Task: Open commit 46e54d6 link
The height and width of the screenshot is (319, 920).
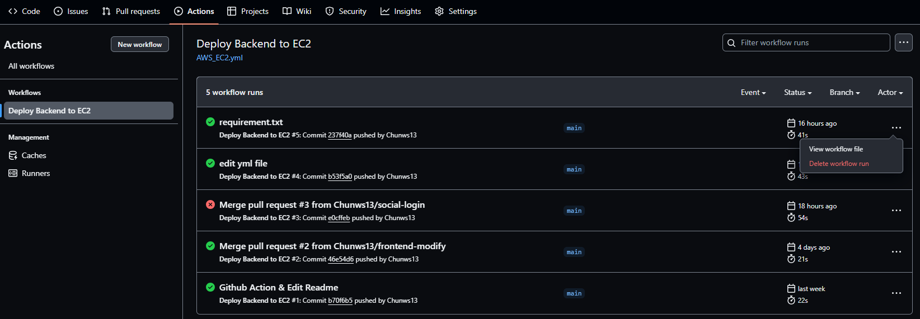Action: click(x=341, y=259)
